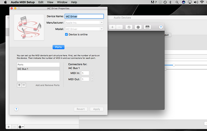Add a new port with plus button
The width and height of the screenshot is (207, 131).
coord(19,85)
